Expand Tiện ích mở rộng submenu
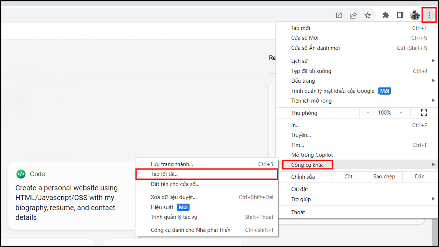The width and height of the screenshot is (439, 247). click(357, 101)
